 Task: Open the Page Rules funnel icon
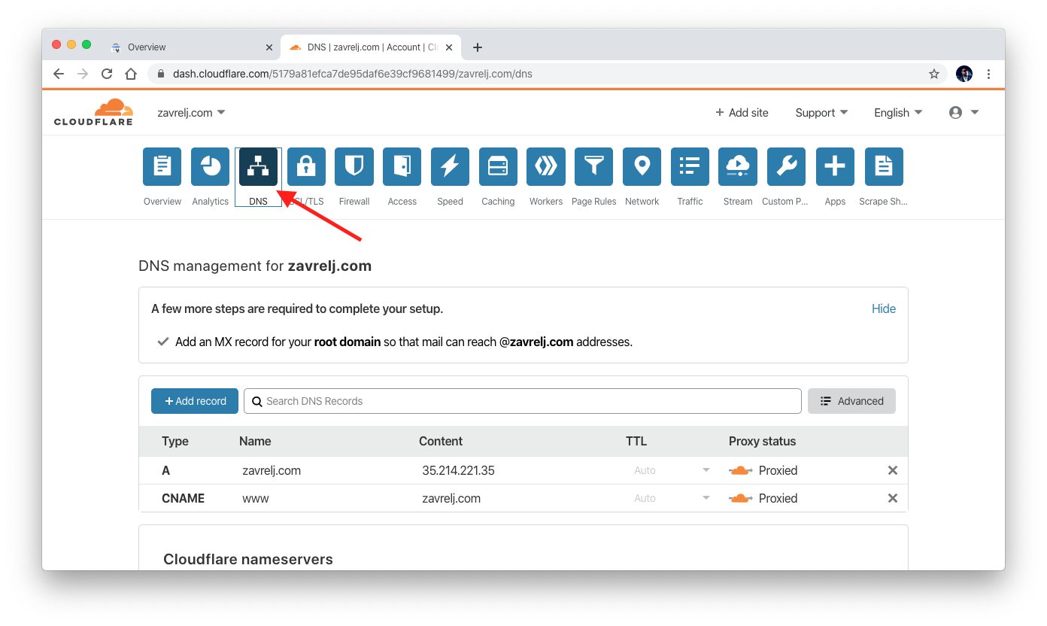pyautogui.click(x=594, y=166)
